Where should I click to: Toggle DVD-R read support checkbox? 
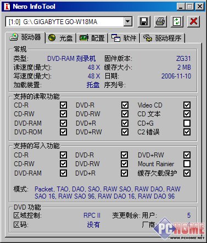coord(125,105)
